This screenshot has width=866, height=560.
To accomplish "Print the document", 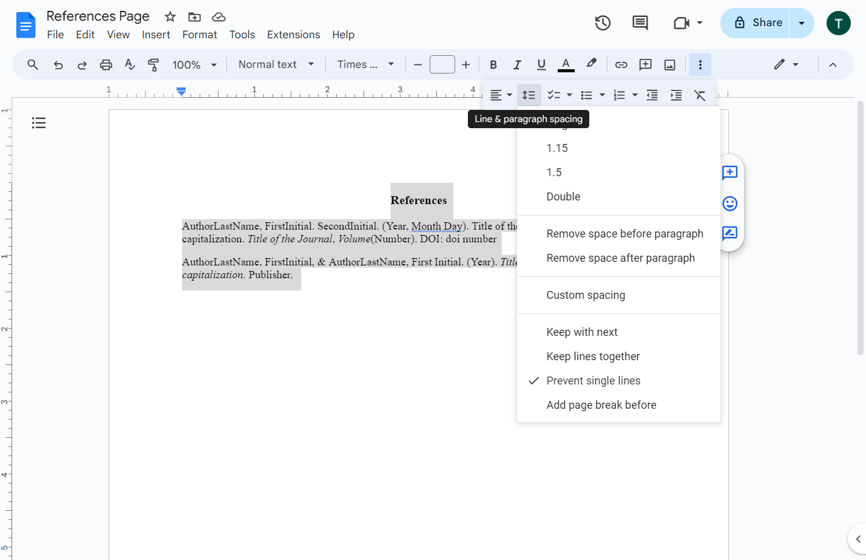I will 106,64.
